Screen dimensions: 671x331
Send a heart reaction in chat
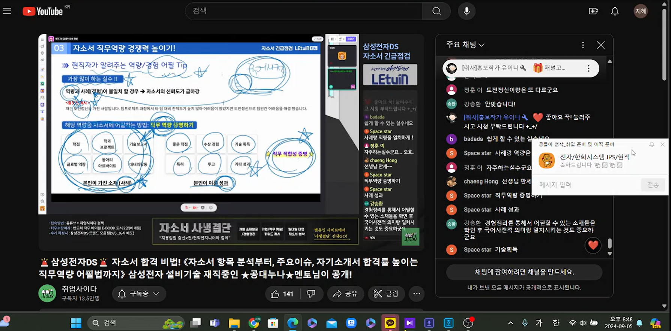[593, 245]
